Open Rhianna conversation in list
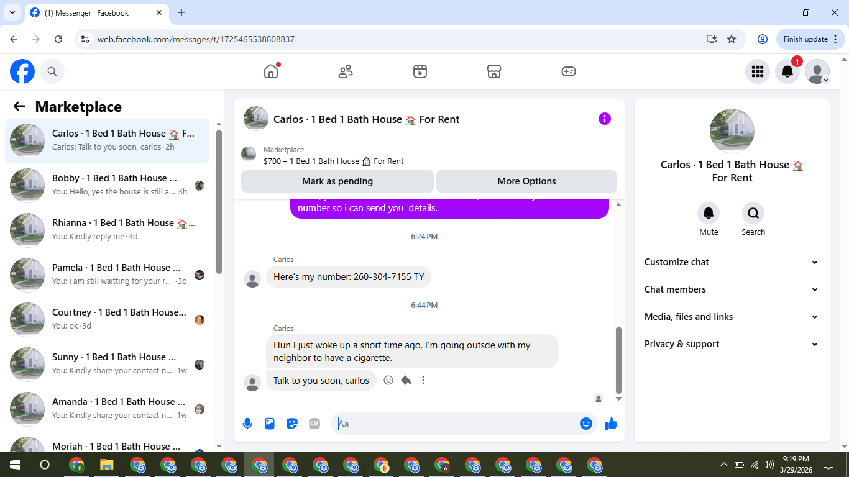The width and height of the screenshot is (849, 477). (108, 230)
